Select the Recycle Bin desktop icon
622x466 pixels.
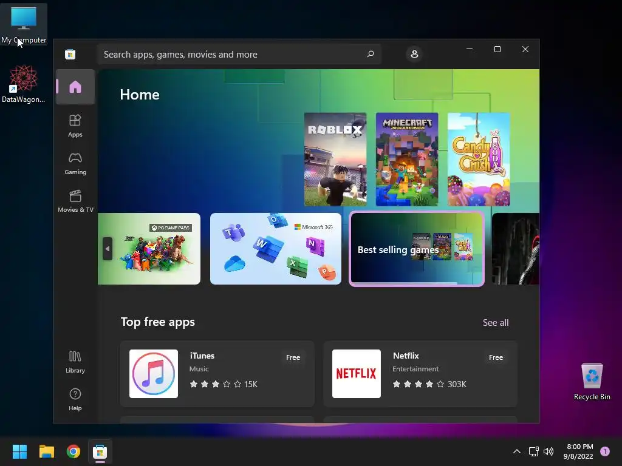tap(592, 382)
